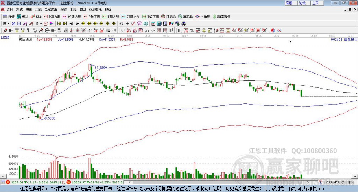
Task: Click the yin-yang symbol icon
Action: click(x=273, y=30)
